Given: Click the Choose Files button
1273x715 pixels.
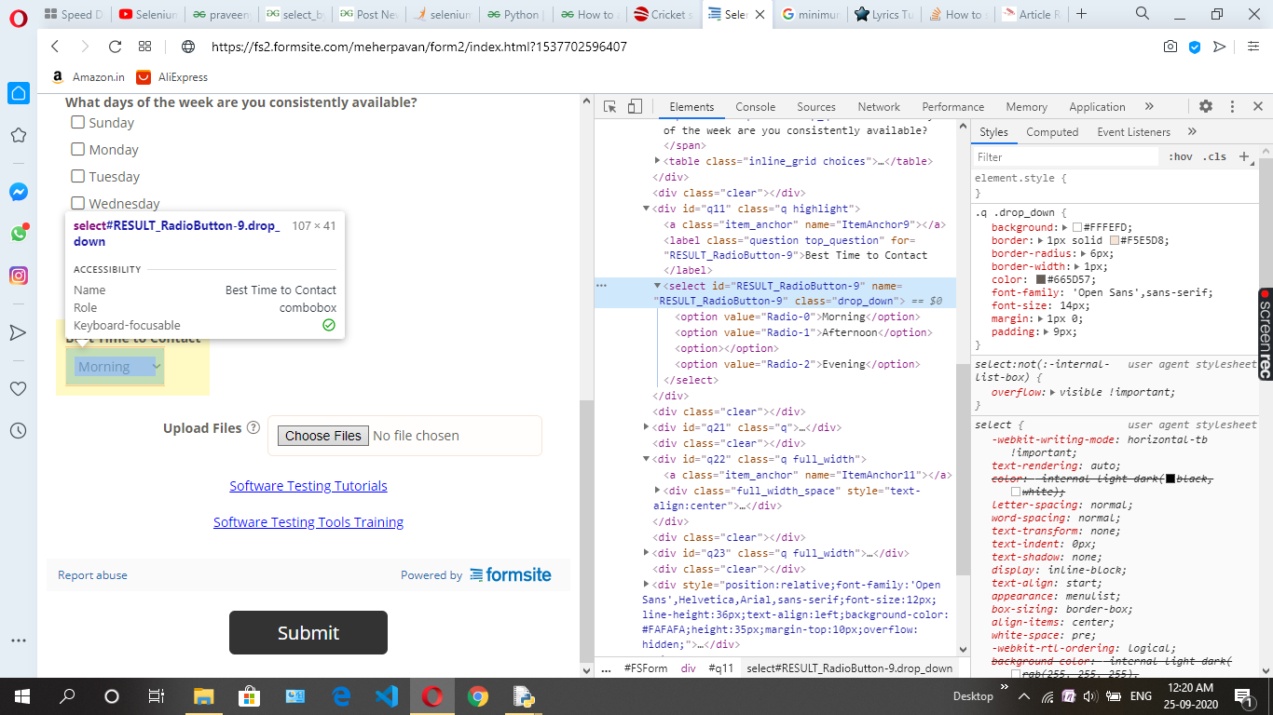Looking at the screenshot, I should pos(323,436).
